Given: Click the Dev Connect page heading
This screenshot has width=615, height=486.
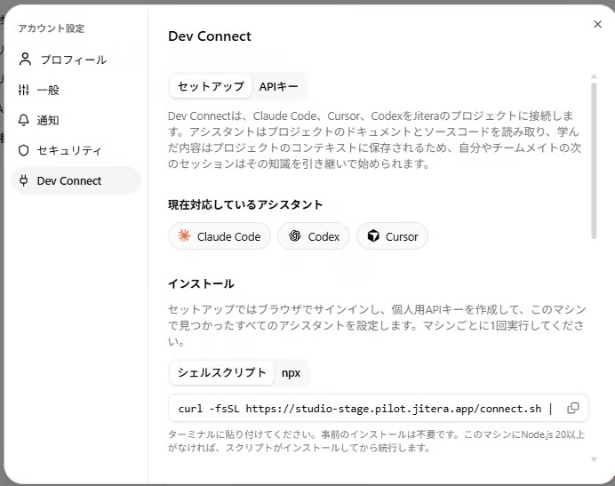Looking at the screenshot, I should coord(210,36).
